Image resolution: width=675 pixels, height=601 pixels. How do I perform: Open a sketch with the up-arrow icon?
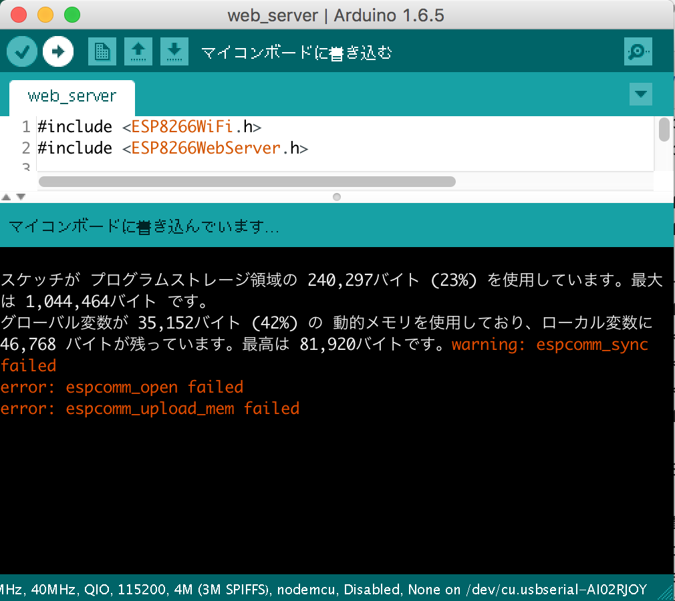[x=138, y=51]
